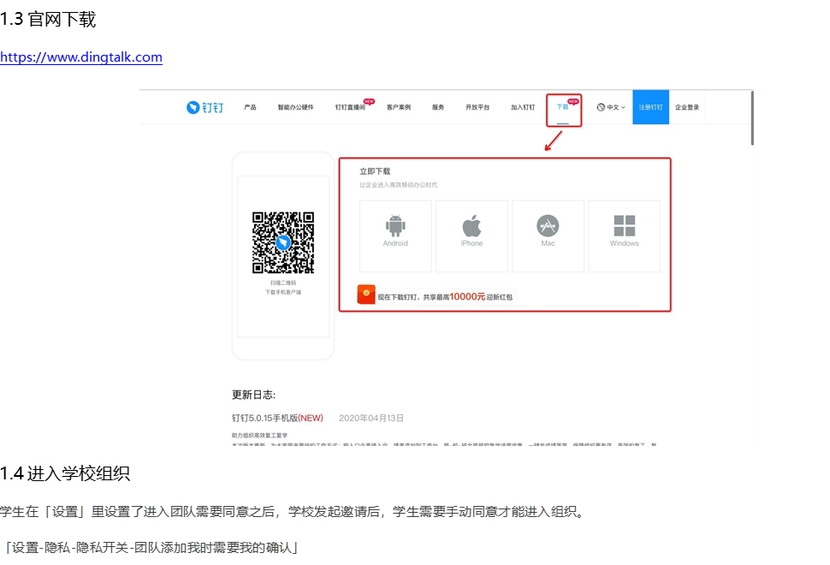Open the 智能办公硬件 menu item

(x=295, y=108)
